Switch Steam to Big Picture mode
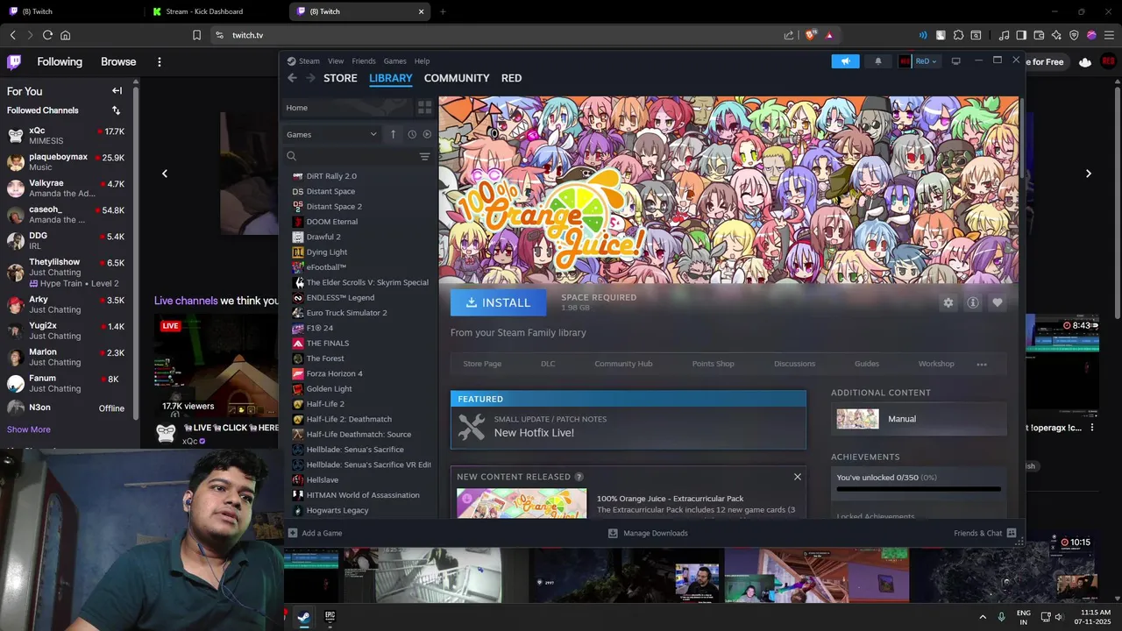 pos(955,61)
